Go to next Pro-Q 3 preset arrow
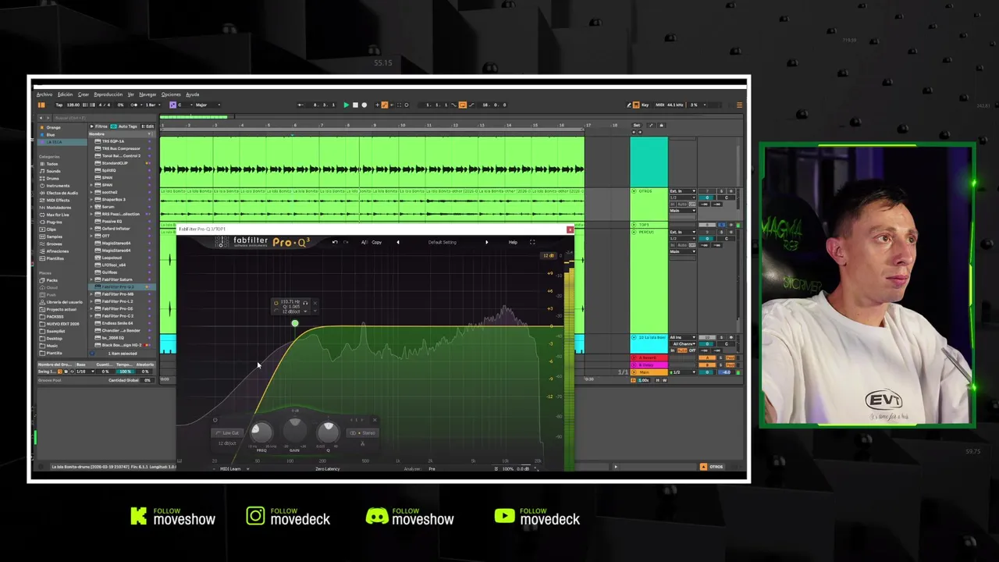The image size is (999, 562). point(486,242)
